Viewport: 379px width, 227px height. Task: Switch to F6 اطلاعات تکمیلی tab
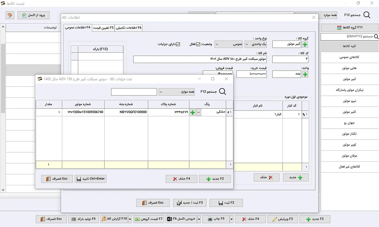pyautogui.click(x=129, y=27)
